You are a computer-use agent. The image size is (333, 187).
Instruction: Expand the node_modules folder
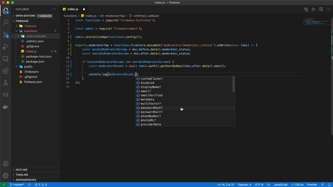(36, 36)
